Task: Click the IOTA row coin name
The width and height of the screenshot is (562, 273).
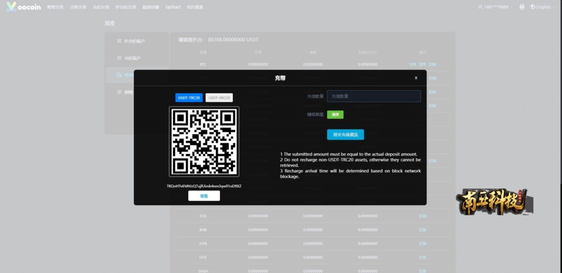Action: pyautogui.click(x=203, y=243)
